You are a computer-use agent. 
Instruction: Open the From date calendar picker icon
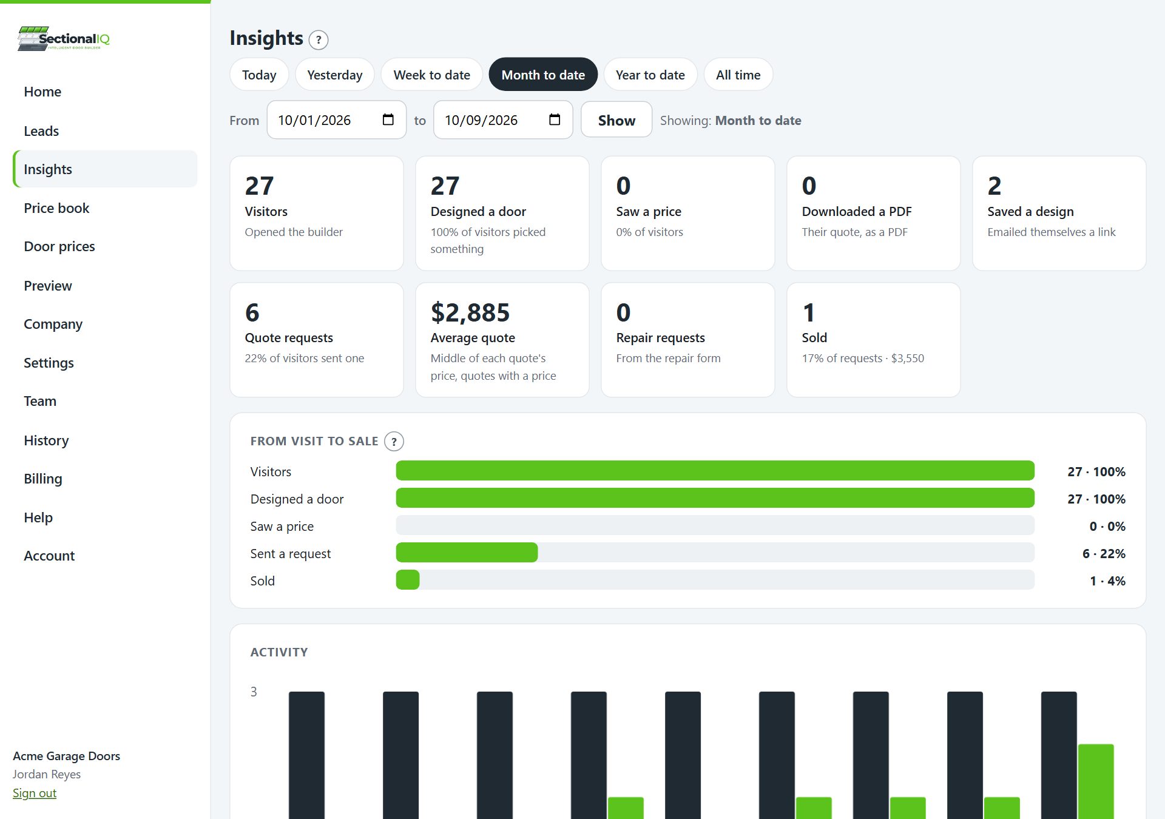(x=388, y=120)
